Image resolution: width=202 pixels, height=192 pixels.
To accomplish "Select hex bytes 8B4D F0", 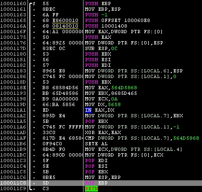I will 54,149.
